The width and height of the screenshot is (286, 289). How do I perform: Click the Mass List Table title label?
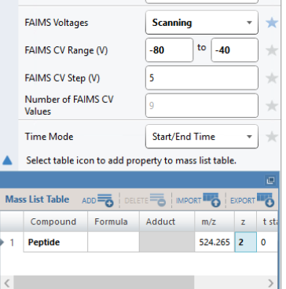pos(37,199)
